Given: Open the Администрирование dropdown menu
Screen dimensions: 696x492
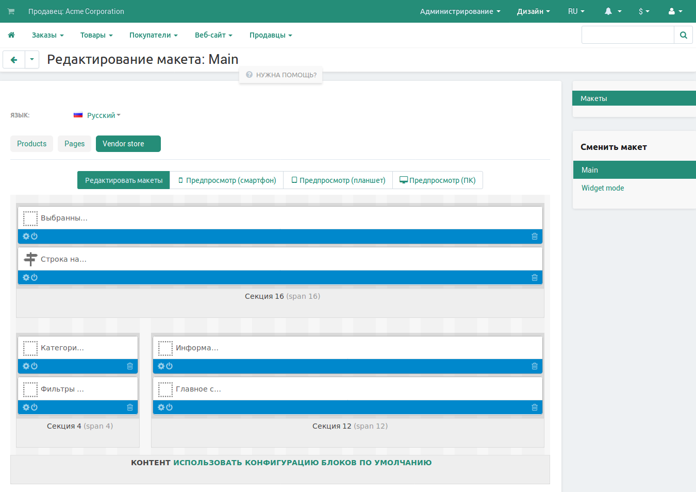Looking at the screenshot, I should (x=460, y=11).
